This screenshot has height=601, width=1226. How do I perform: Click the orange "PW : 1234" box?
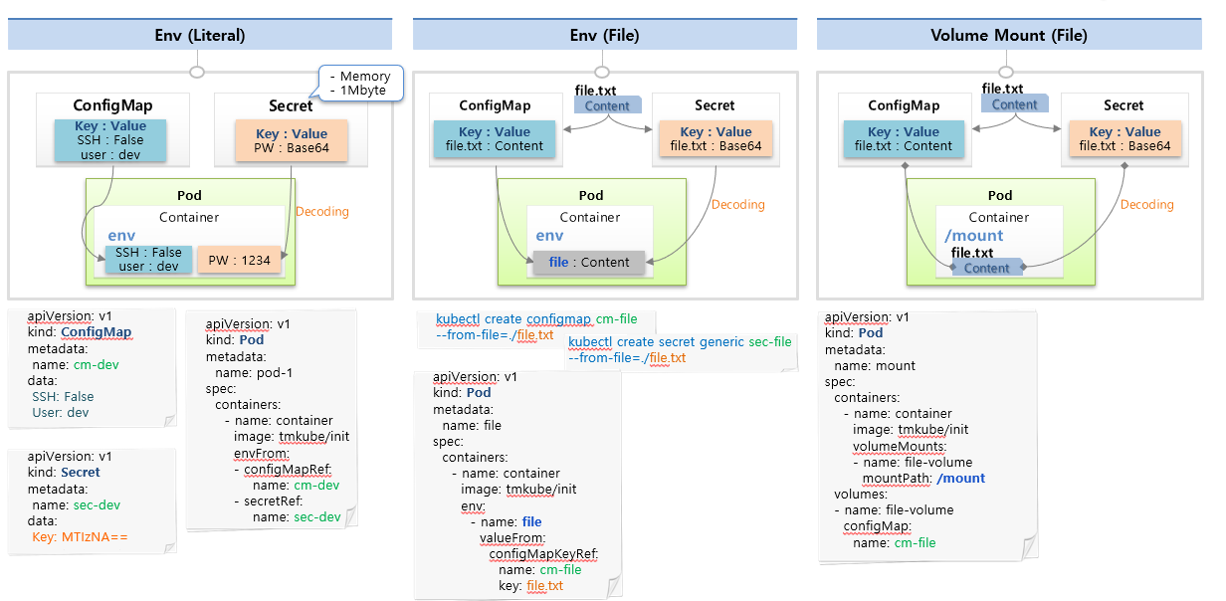[239, 260]
